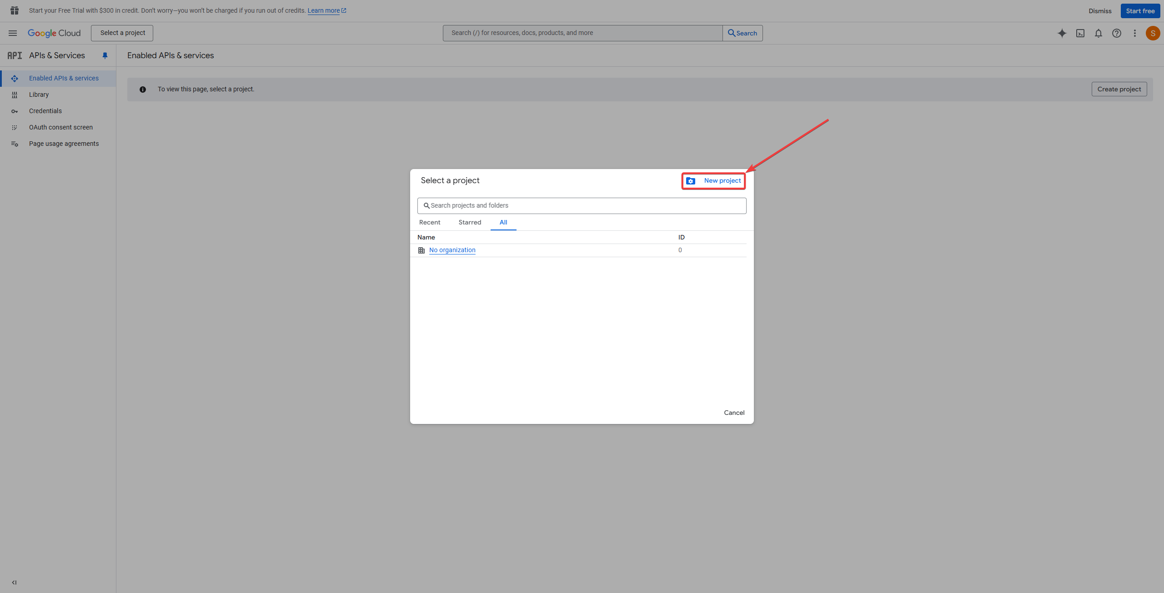This screenshot has height=593, width=1164.
Task: Click the Enabled APIs & services page heading
Action: tap(171, 55)
